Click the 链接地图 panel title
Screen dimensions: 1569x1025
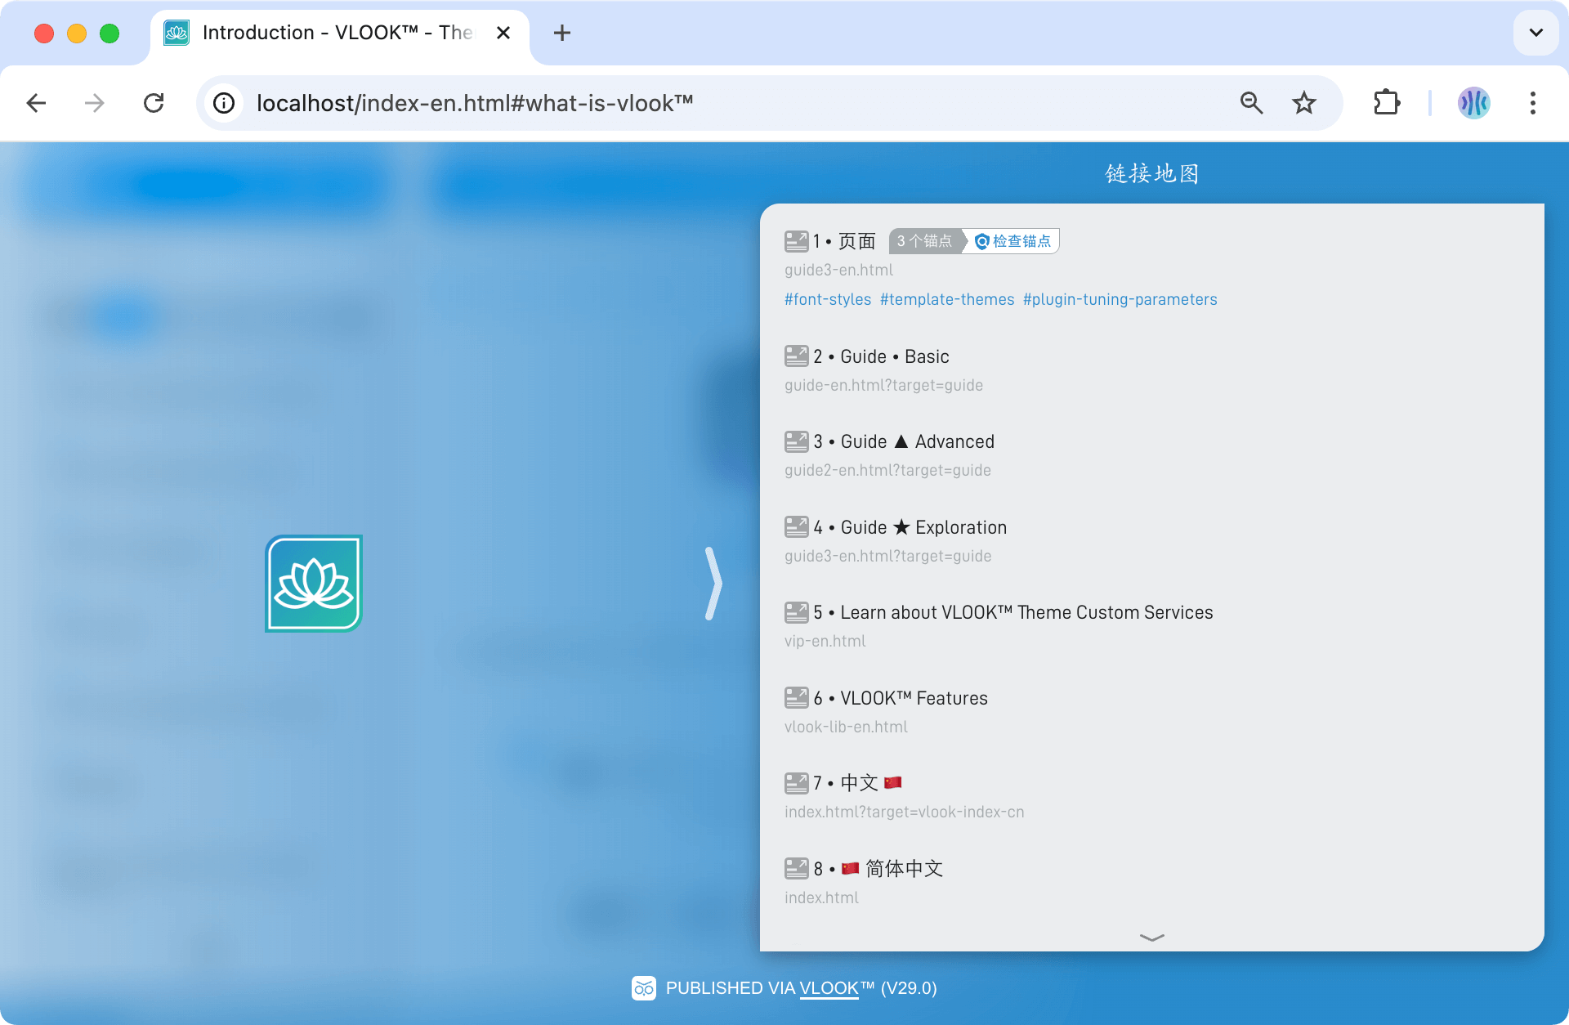pyautogui.click(x=1152, y=173)
